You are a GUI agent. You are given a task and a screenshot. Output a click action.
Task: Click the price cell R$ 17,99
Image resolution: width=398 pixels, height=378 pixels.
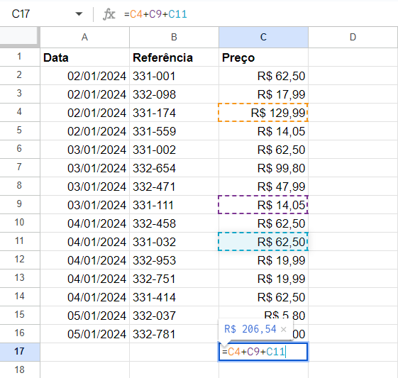point(263,94)
